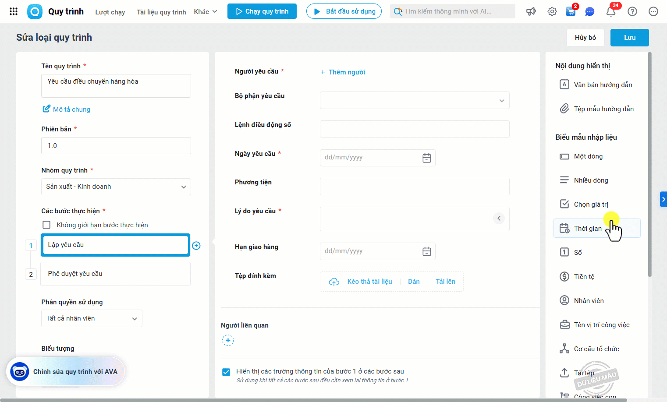This screenshot has width=667, height=402.
Task: Click the Lệnh điều động số field
Action: (415, 129)
